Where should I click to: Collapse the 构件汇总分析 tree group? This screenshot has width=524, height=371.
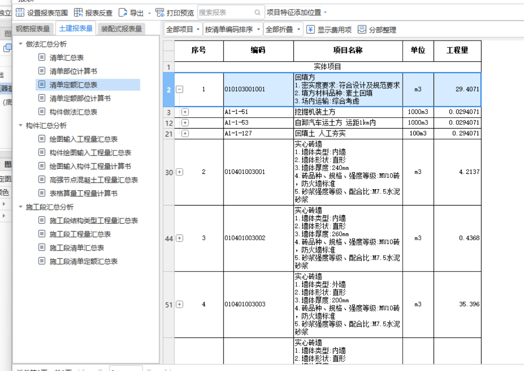pyautogui.click(x=20, y=125)
